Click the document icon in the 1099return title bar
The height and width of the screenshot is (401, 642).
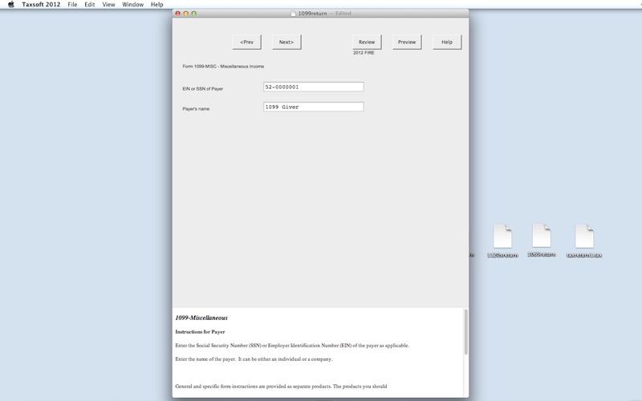(x=293, y=13)
